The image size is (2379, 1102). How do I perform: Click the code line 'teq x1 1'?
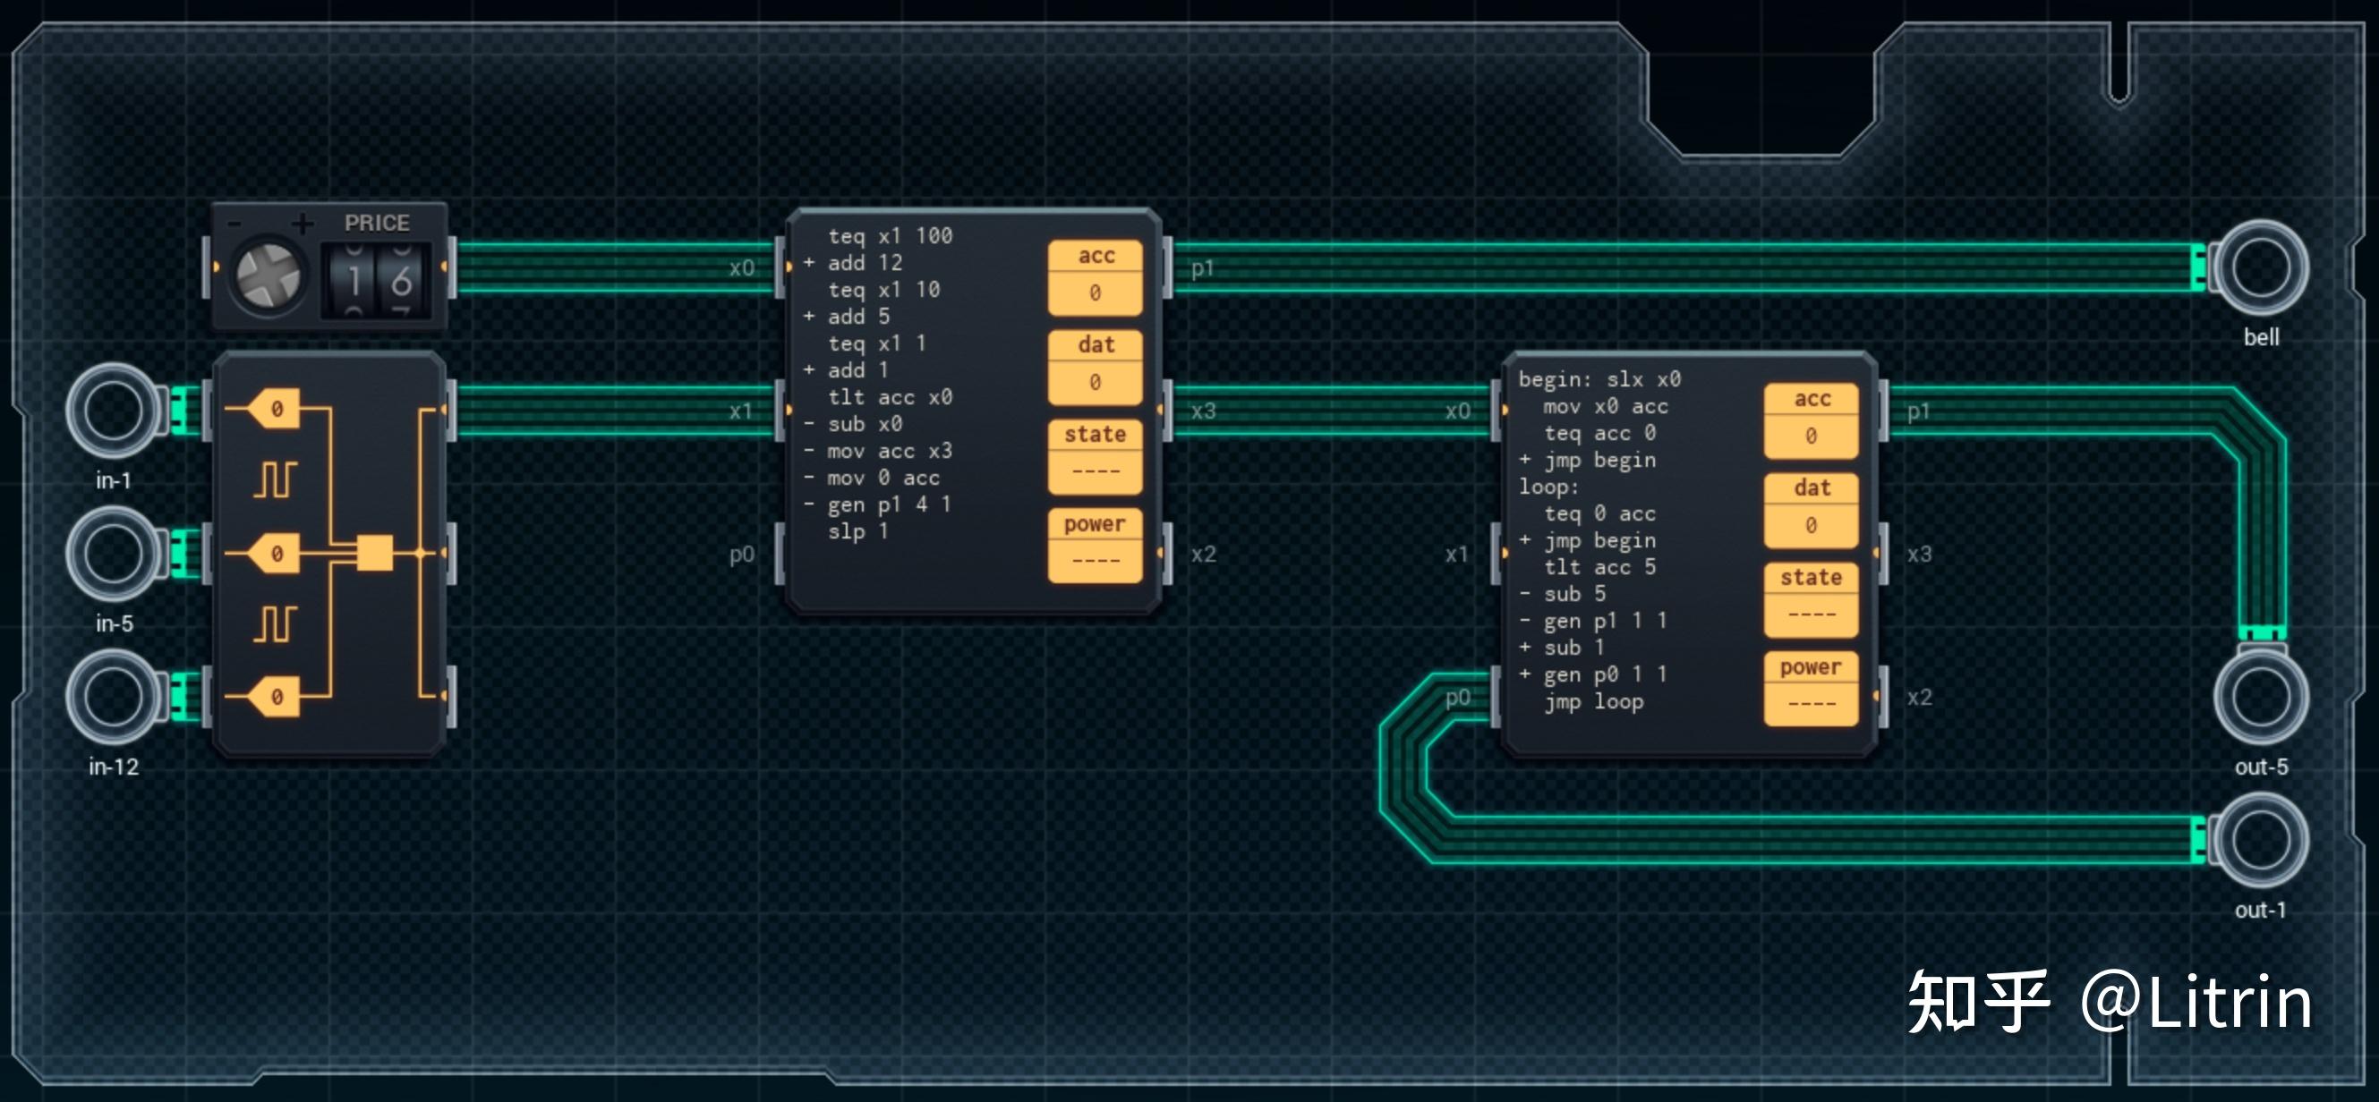(x=877, y=343)
